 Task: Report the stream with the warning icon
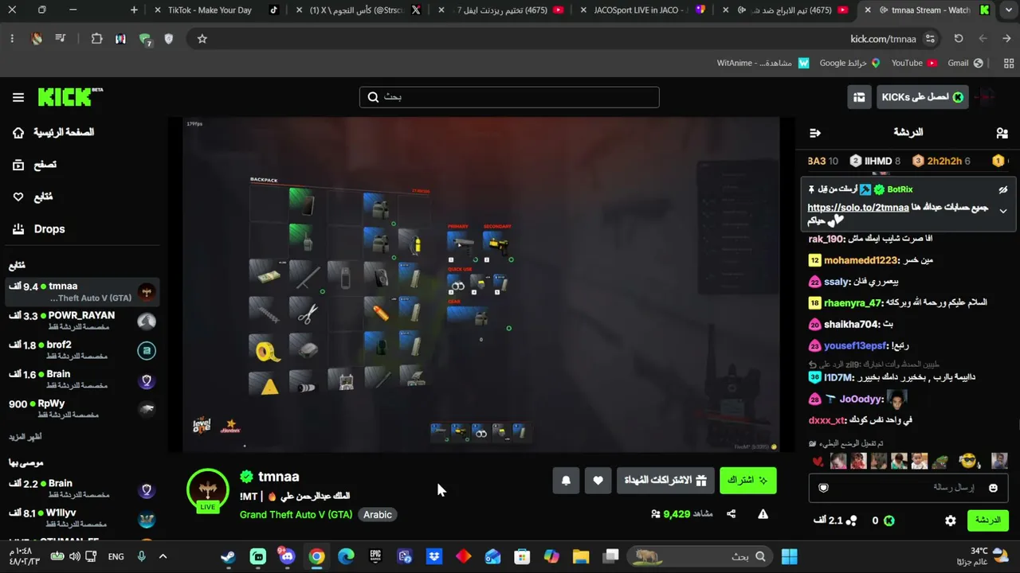[763, 514]
